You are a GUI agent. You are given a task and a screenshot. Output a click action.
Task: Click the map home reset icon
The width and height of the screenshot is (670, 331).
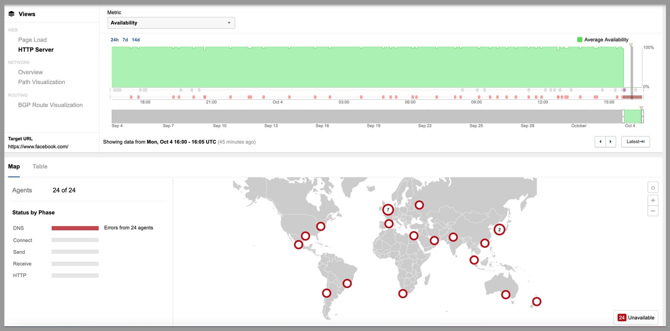click(x=652, y=187)
